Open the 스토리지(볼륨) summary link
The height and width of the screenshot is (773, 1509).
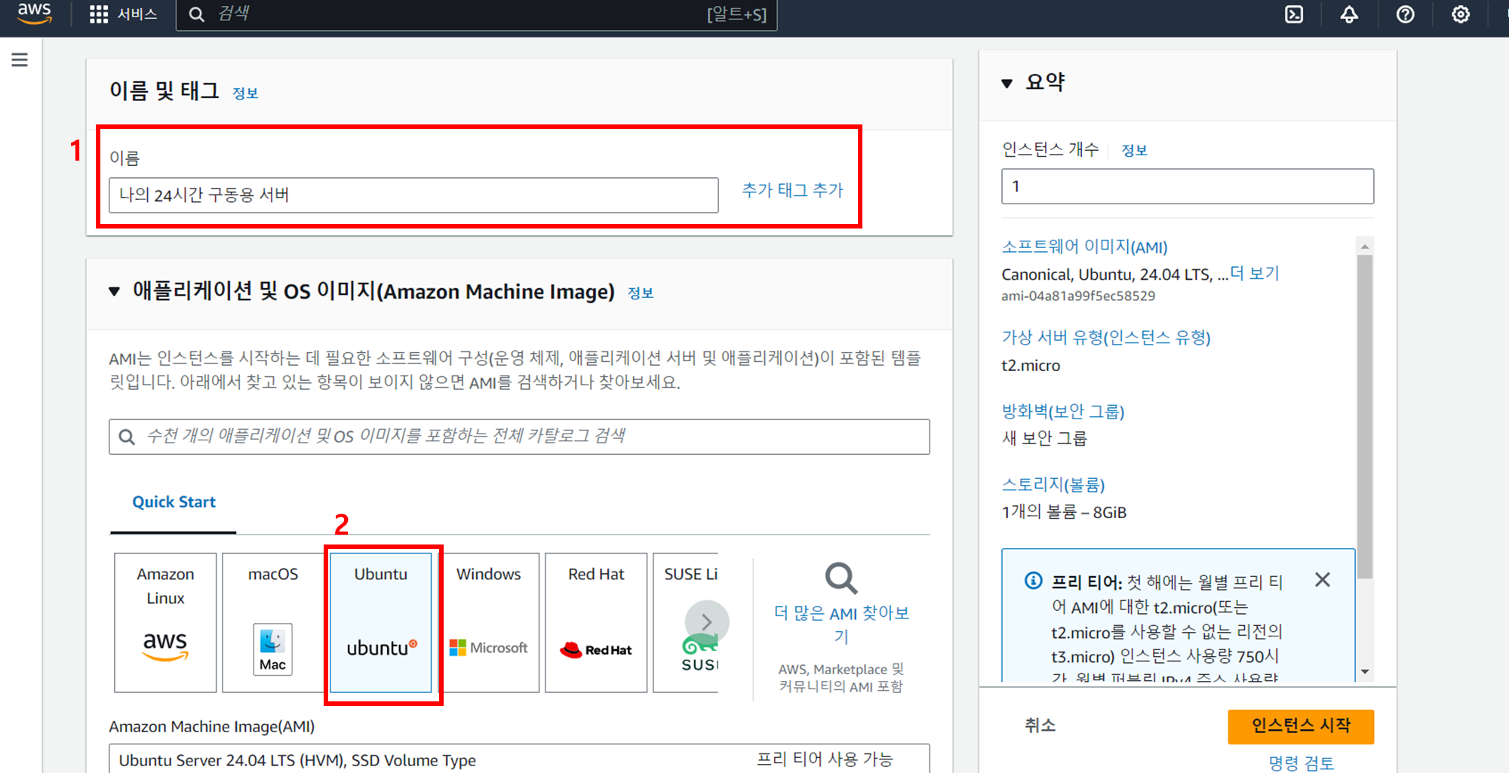point(1053,484)
